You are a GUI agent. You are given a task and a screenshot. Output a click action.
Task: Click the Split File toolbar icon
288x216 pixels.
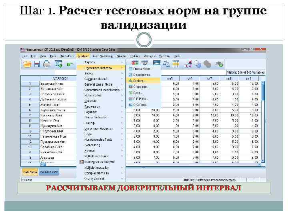(x=156, y=64)
